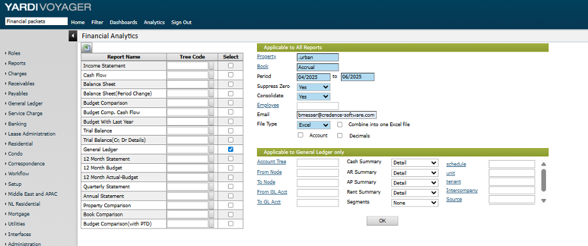The width and height of the screenshot is (588, 246).
Task: Collapse the side menu with black arrow
Action: [73, 36]
